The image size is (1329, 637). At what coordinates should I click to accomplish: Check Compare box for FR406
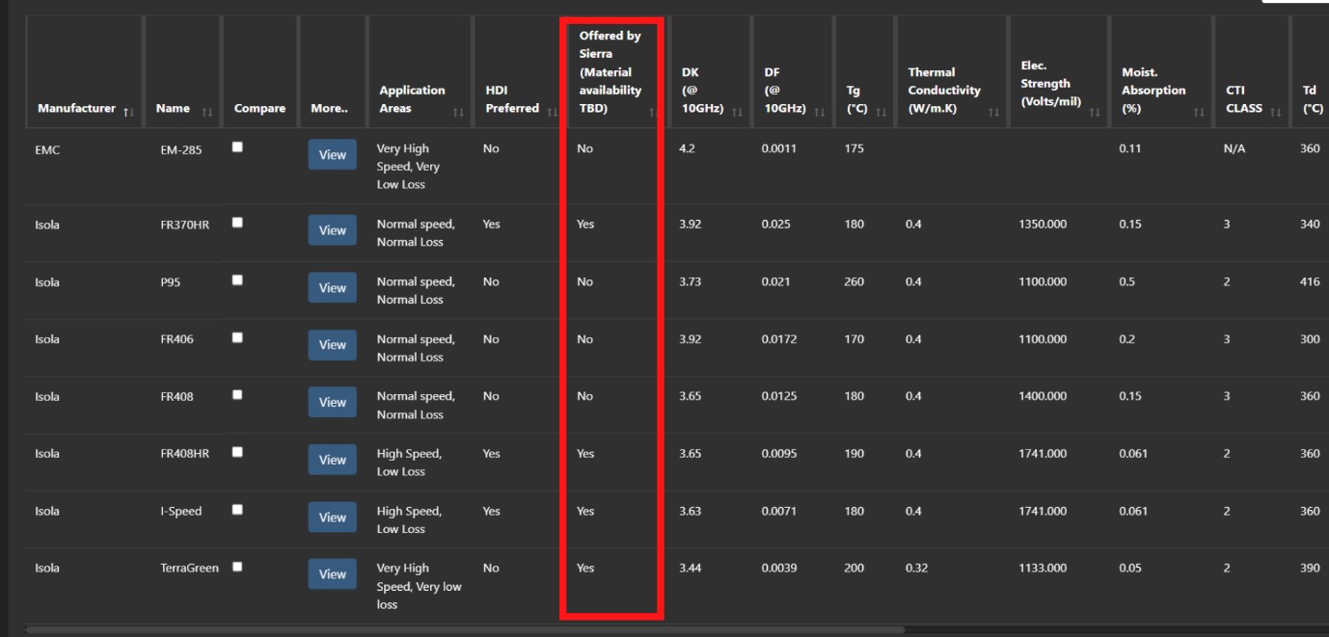[237, 337]
